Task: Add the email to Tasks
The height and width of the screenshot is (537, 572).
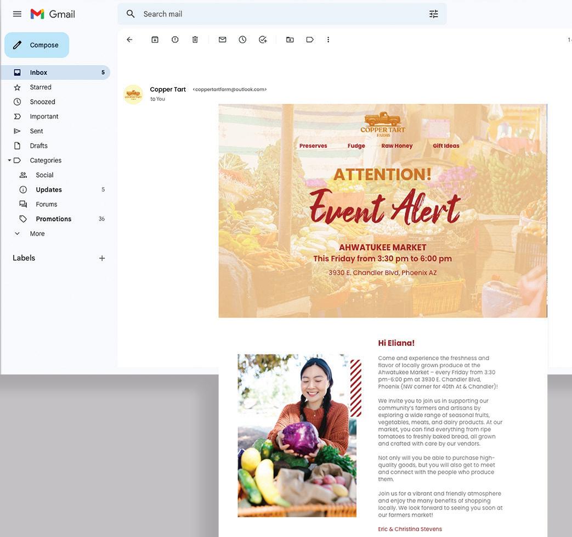Action: [263, 40]
